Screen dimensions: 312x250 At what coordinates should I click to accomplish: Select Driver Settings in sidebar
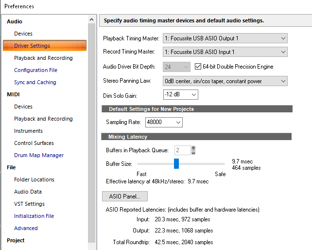click(x=32, y=46)
